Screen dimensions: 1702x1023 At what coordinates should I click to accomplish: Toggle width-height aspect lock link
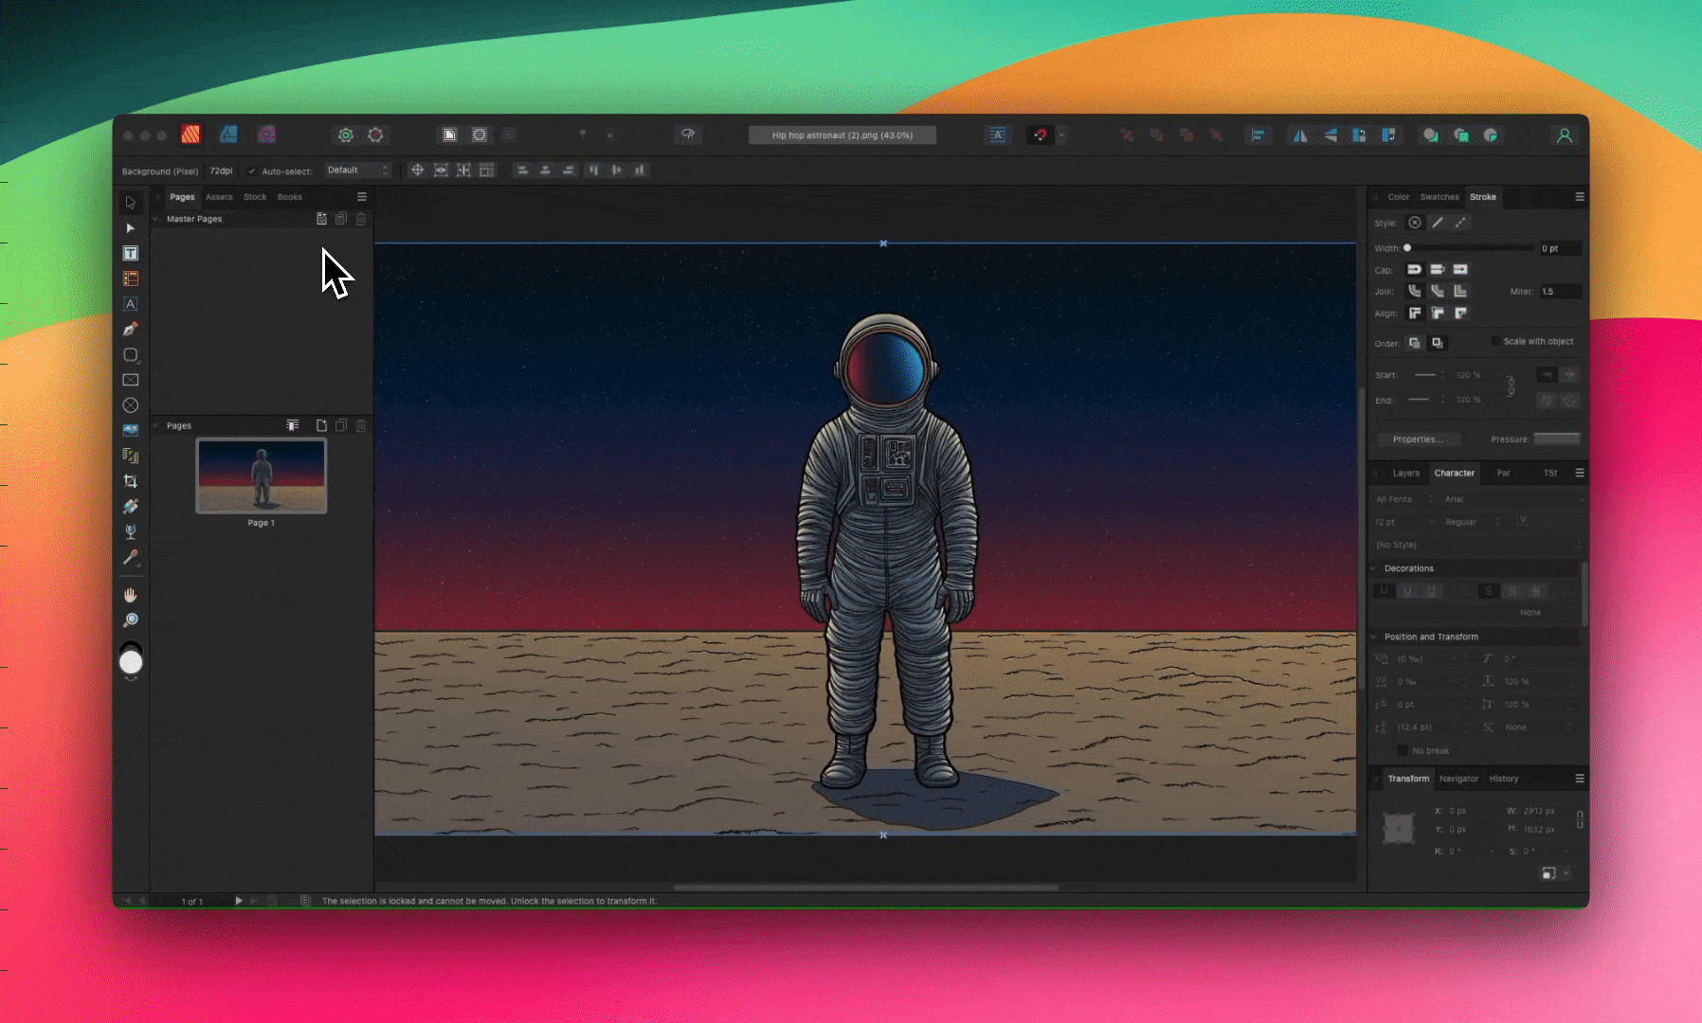click(x=1580, y=820)
